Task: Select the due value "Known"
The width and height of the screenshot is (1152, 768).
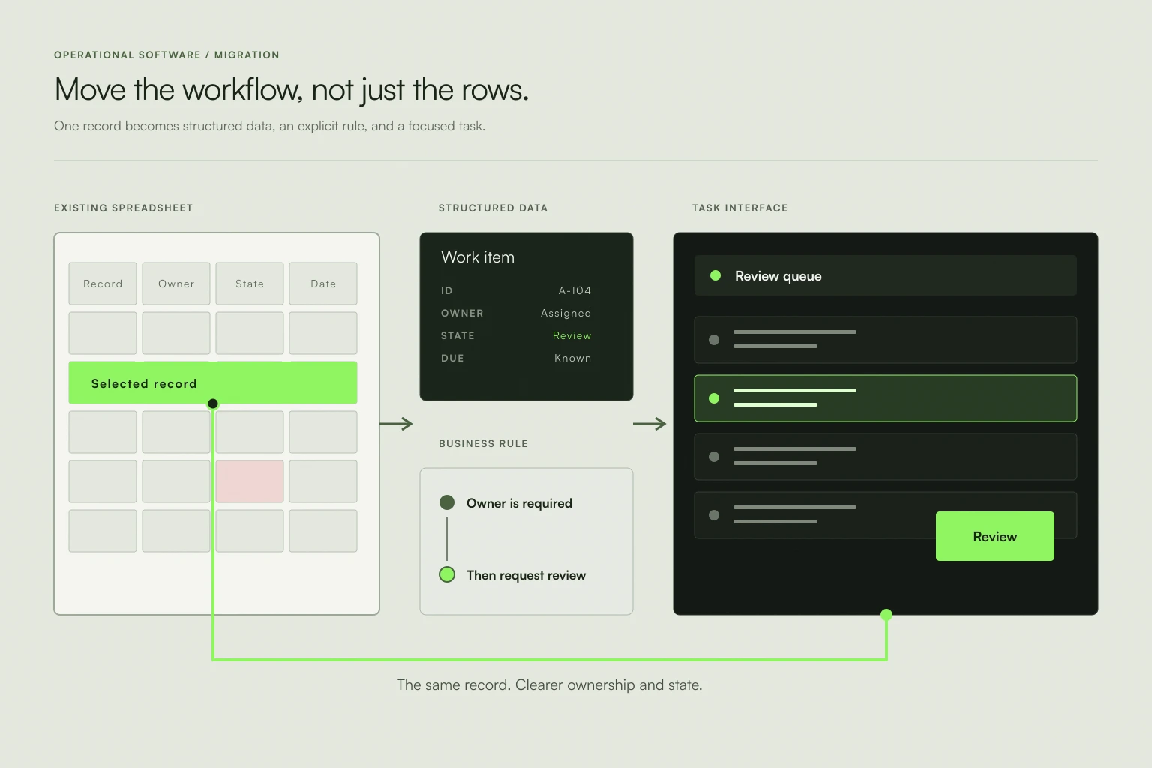Action: (x=573, y=358)
